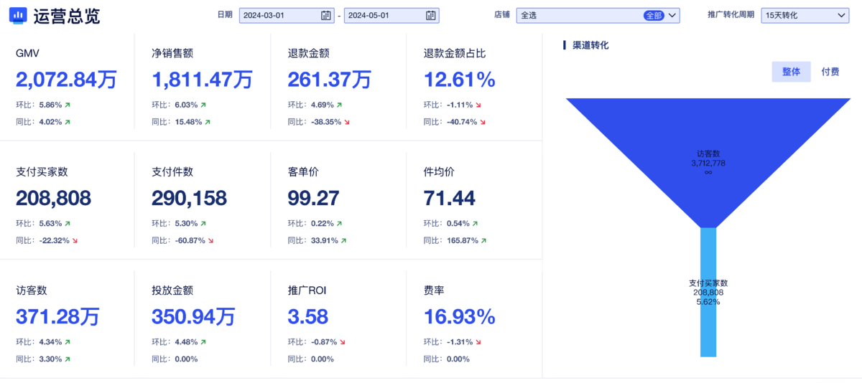Click 客单价 同比 33.91% up arrow
The width and height of the screenshot is (862, 383).
pos(343,240)
